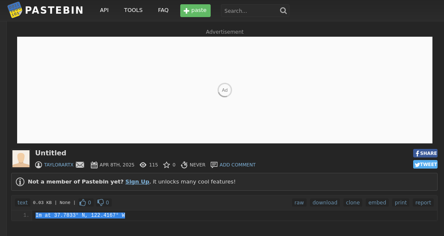This screenshot has width=444, height=236.
Task: Click the comment bubble icon
Action: [214, 165]
